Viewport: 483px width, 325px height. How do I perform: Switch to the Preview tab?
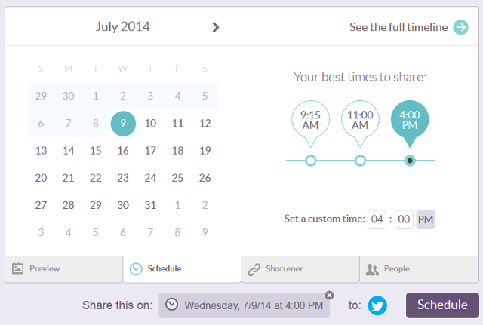coord(64,269)
